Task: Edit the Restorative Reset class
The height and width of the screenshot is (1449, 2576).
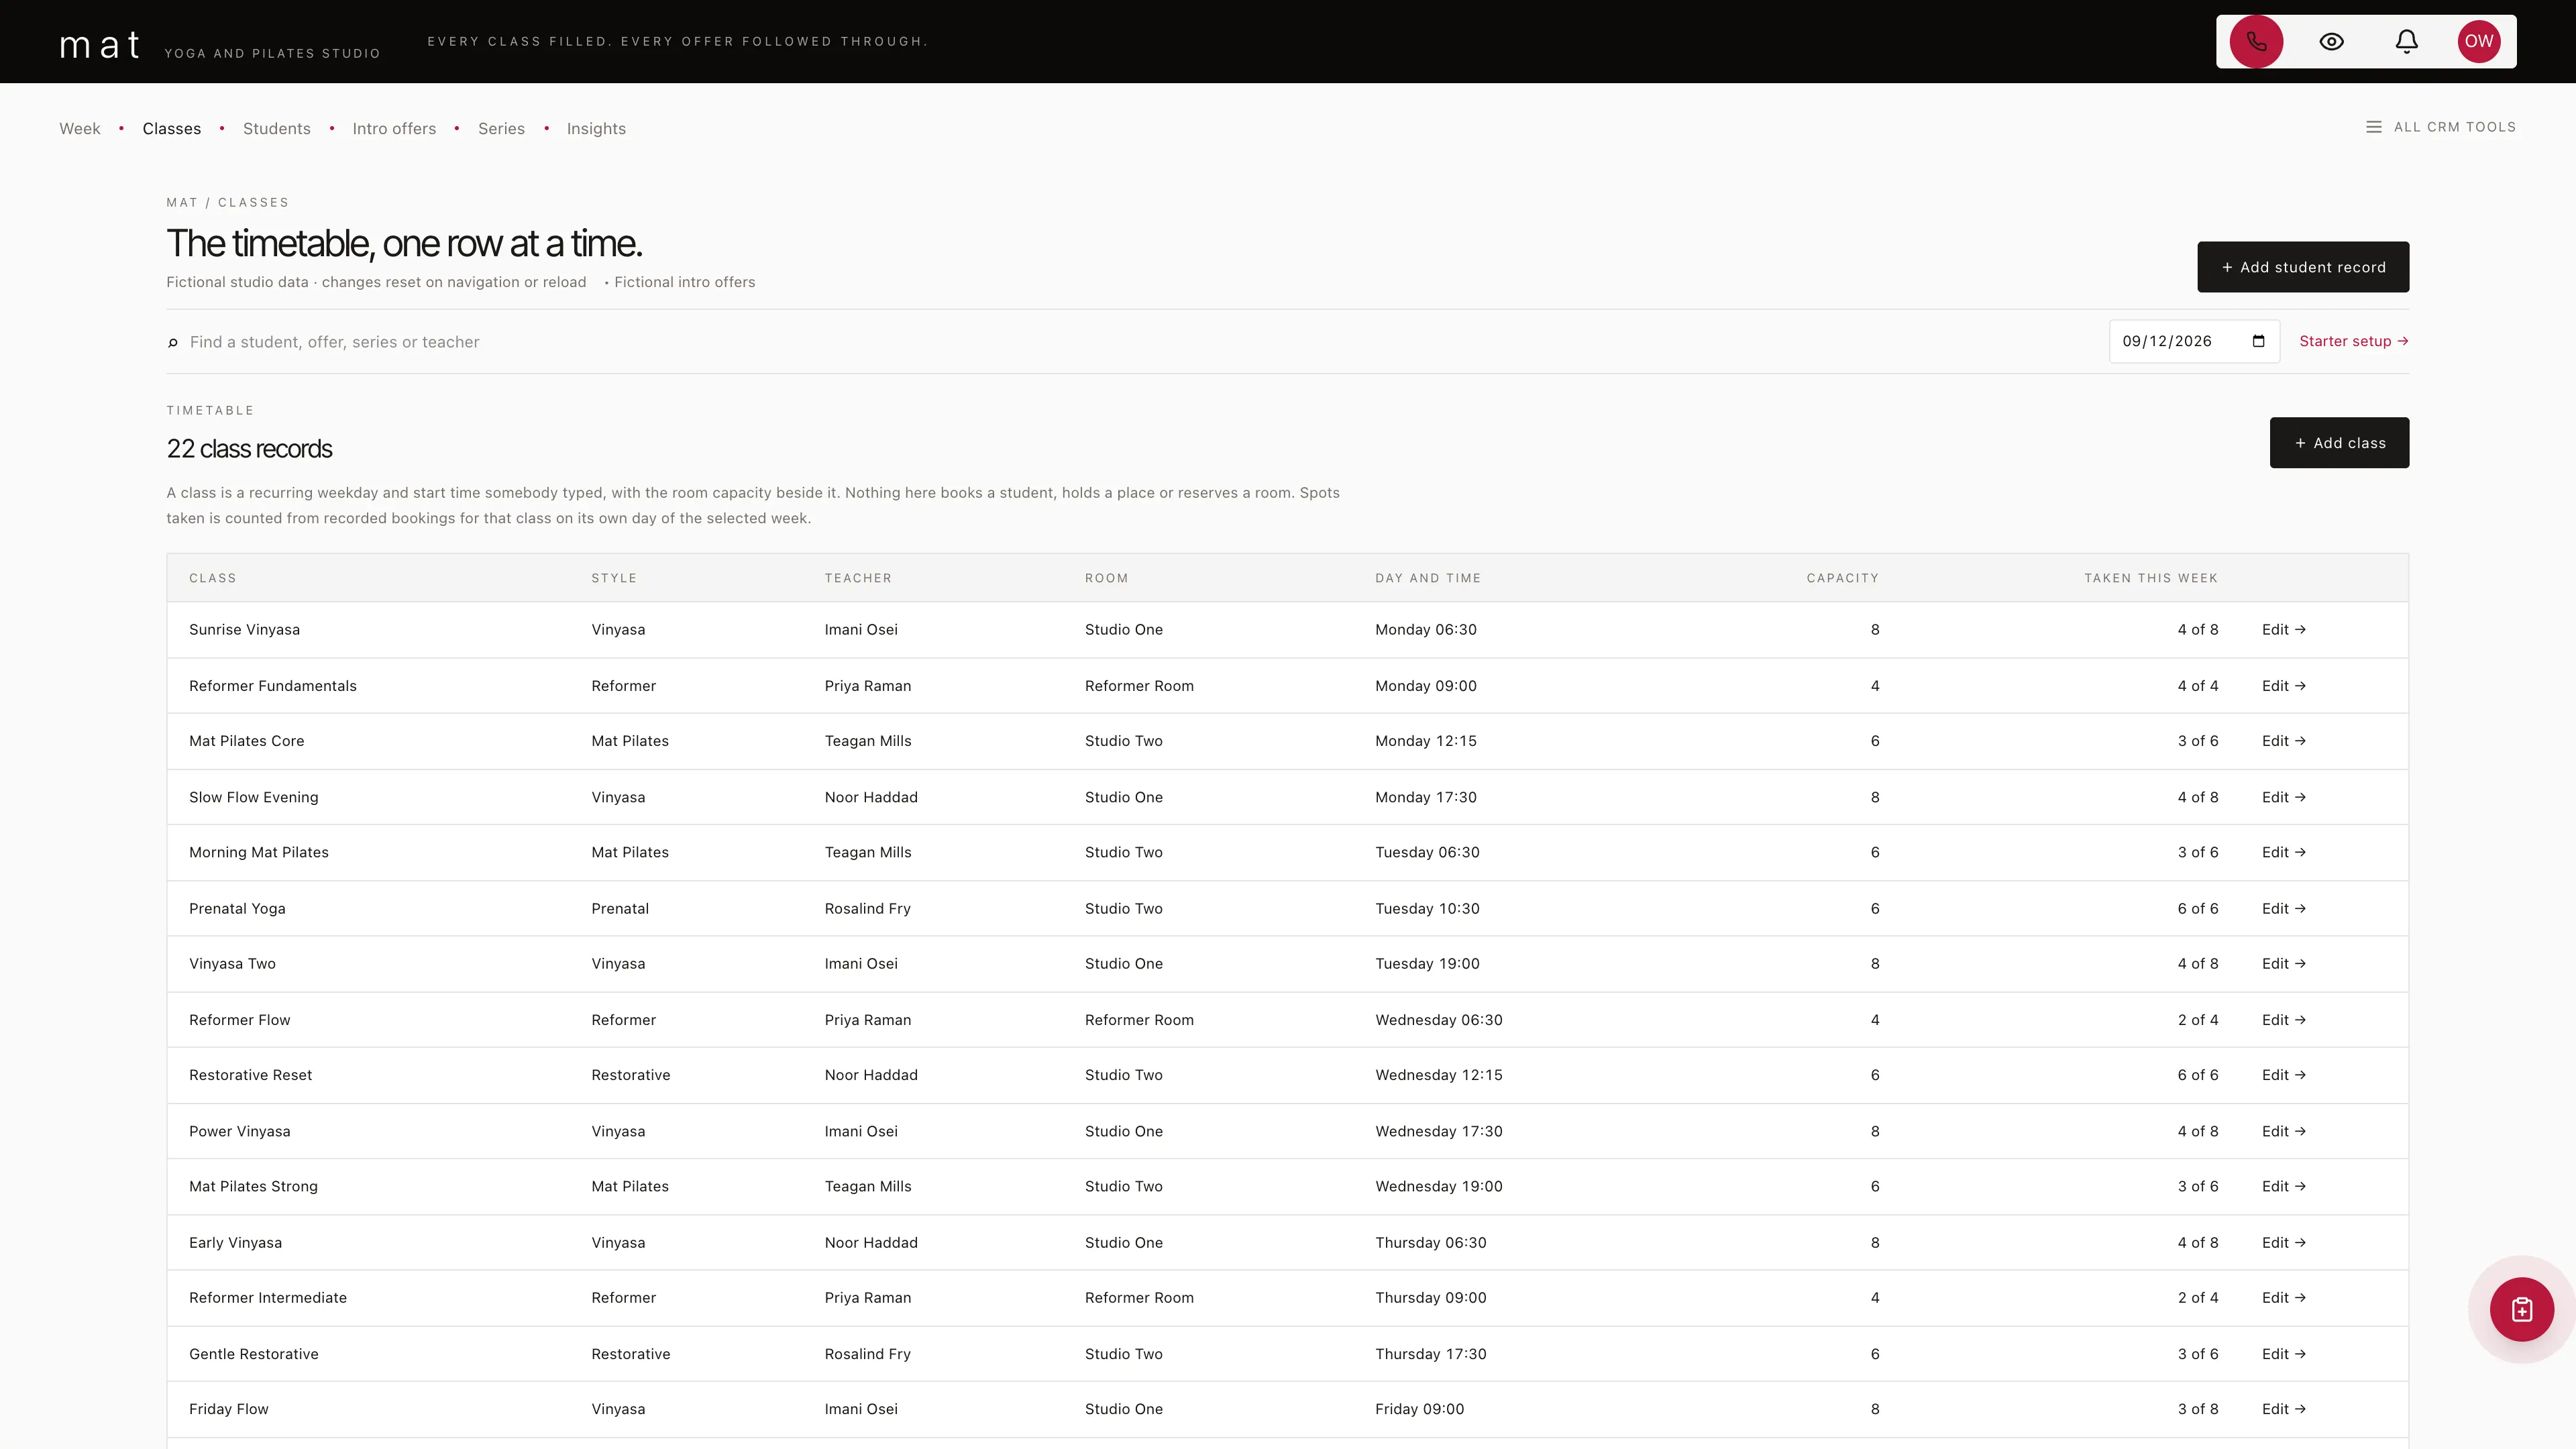Action: (2283, 1074)
